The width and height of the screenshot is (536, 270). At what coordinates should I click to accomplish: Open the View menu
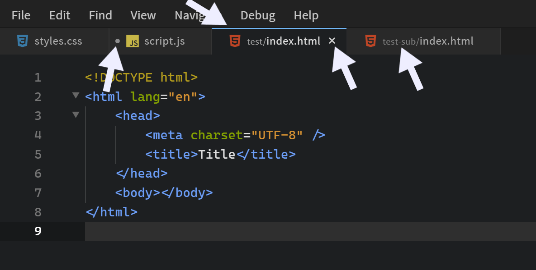pos(143,15)
